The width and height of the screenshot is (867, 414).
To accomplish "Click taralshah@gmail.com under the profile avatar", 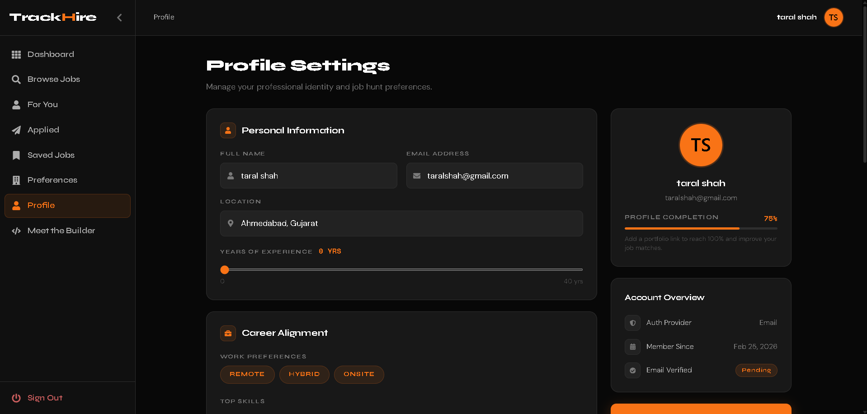I will [x=701, y=198].
